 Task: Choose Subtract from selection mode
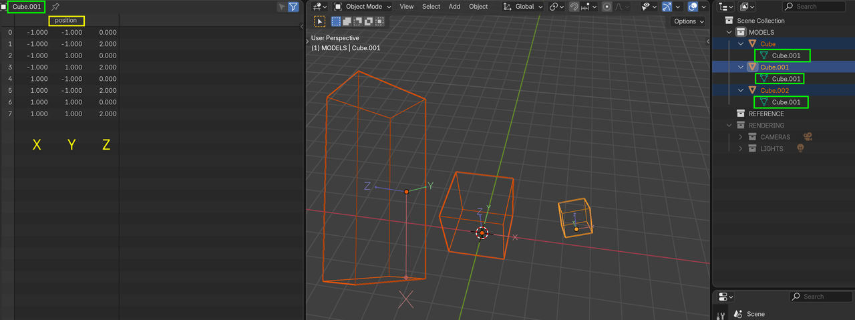coord(358,21)
